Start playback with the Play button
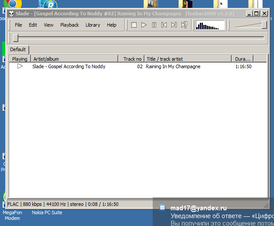The width and height of the screenshot is (274, 226). click(x=144, y=25)
